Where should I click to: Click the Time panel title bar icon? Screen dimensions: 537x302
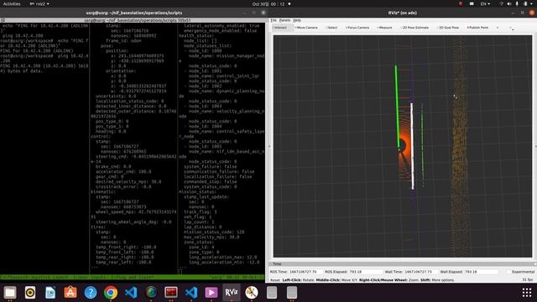coord(270,264)
